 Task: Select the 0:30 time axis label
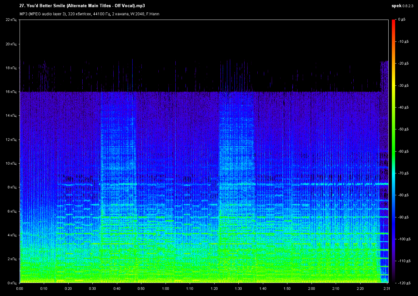[x=93, y=289]
